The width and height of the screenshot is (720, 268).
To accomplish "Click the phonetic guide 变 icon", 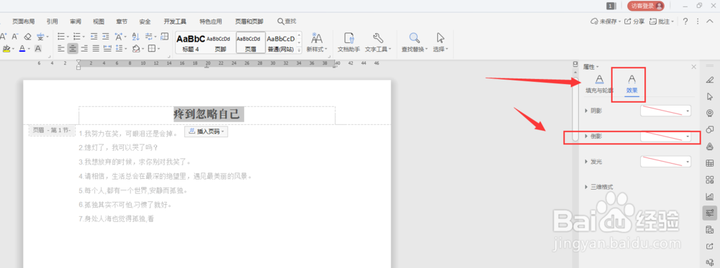I will [x=41, y=36].
